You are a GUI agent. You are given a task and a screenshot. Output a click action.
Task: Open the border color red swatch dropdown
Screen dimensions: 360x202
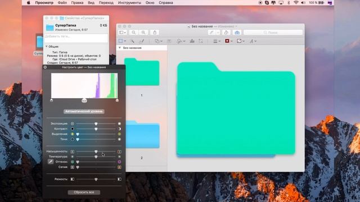pos(229,41)
